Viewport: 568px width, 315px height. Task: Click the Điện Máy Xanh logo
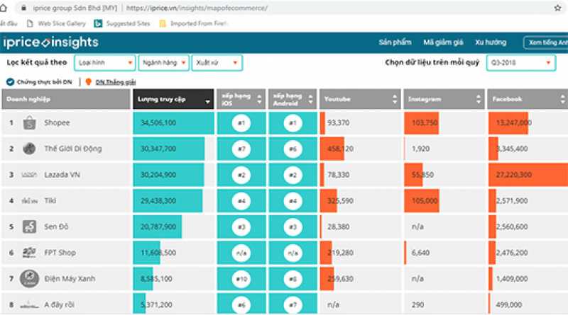pyautogui.click(x=29, y=279)
